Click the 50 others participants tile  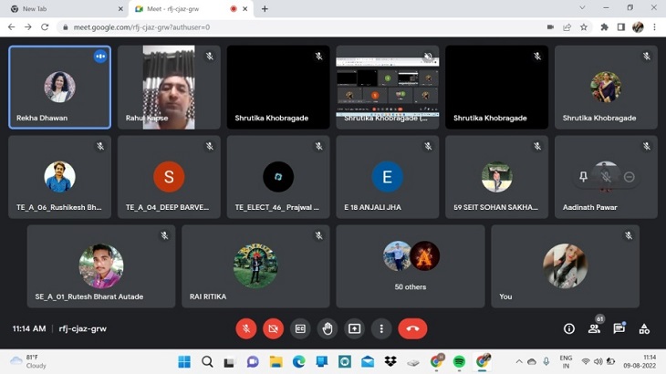pyautogui.click(x=410, y=265)
